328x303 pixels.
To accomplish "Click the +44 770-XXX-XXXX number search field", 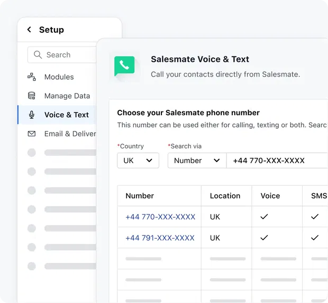I will (277, 160).
